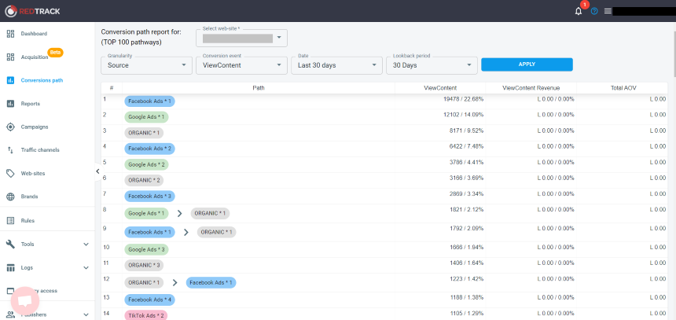Click the Web-sites tag icon
The width and height of the screenshot is (676, 320).
pyautogui.click(x=11, y=174)
